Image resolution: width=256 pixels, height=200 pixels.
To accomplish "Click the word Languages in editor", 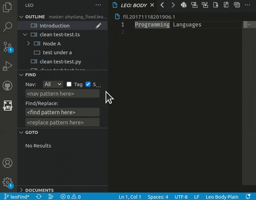I will click(187, 25).
